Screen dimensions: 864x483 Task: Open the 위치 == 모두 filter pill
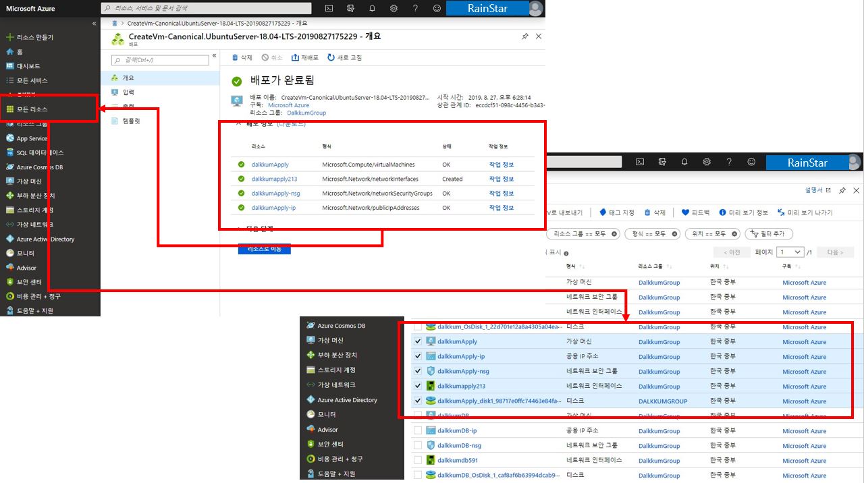712,233
